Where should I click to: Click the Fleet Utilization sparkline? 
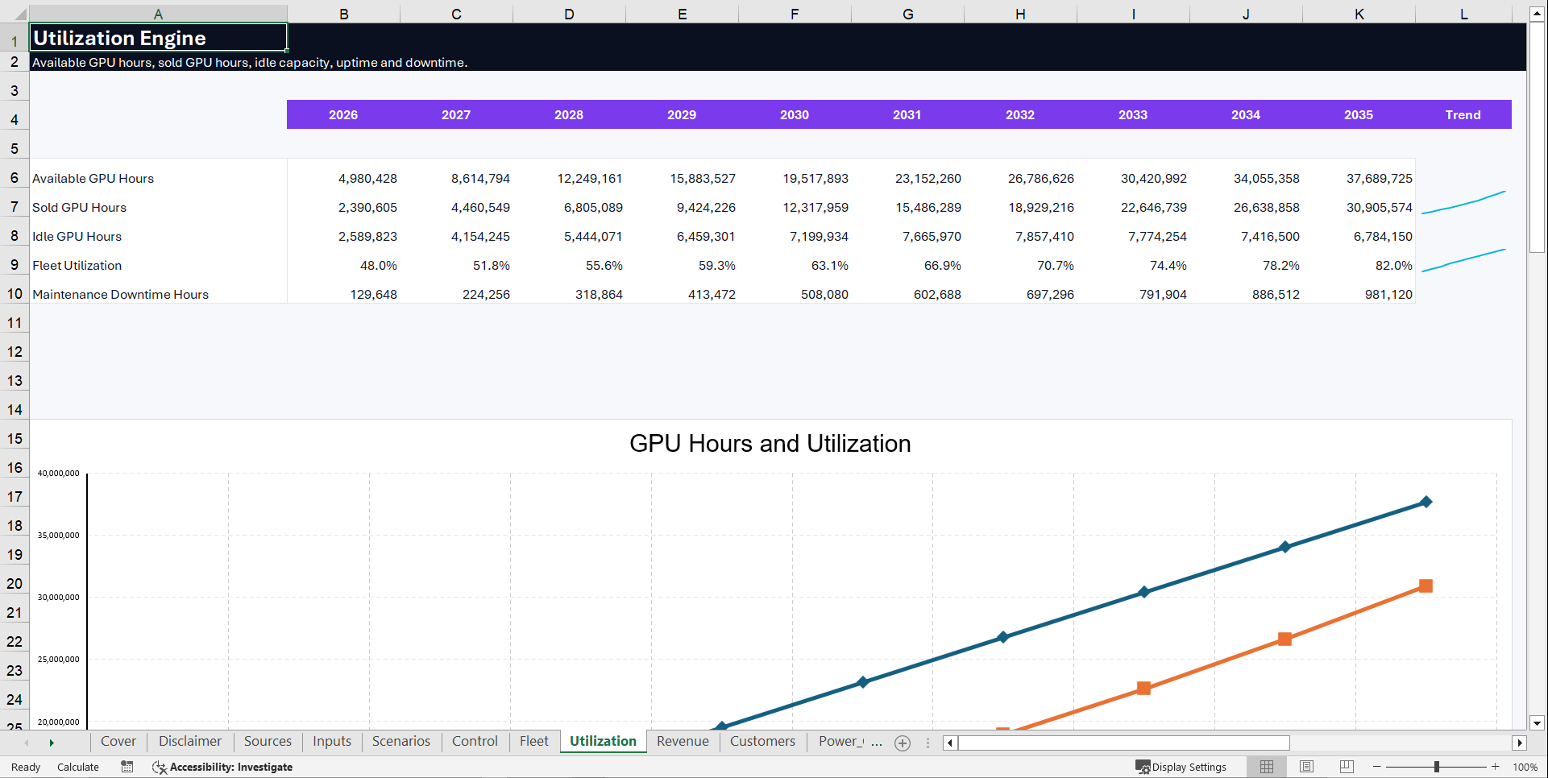point(1463,260)
